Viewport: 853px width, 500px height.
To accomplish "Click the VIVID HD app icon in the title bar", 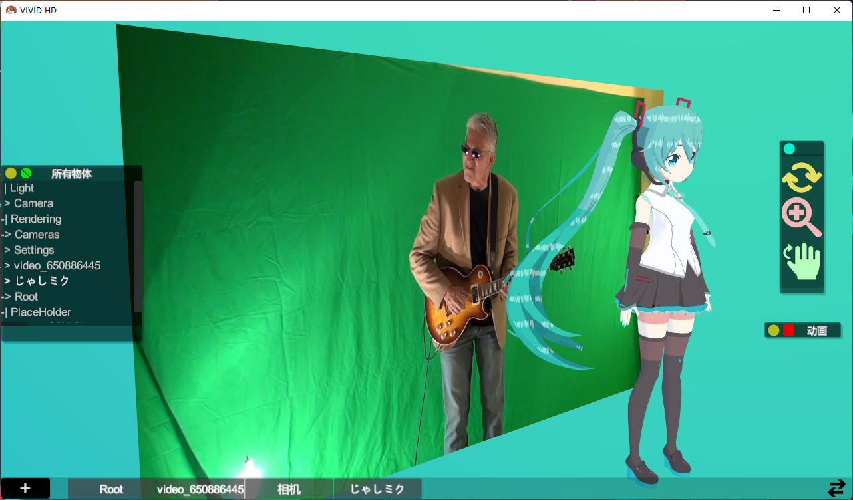I will coord(11,10).
